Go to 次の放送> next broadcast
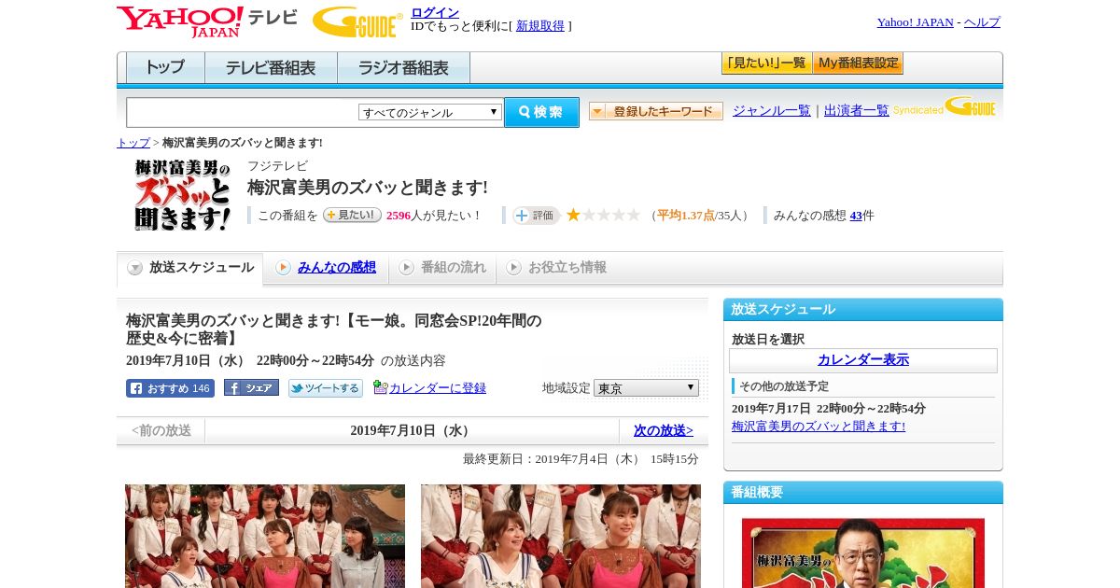 (x=664, y=430)
